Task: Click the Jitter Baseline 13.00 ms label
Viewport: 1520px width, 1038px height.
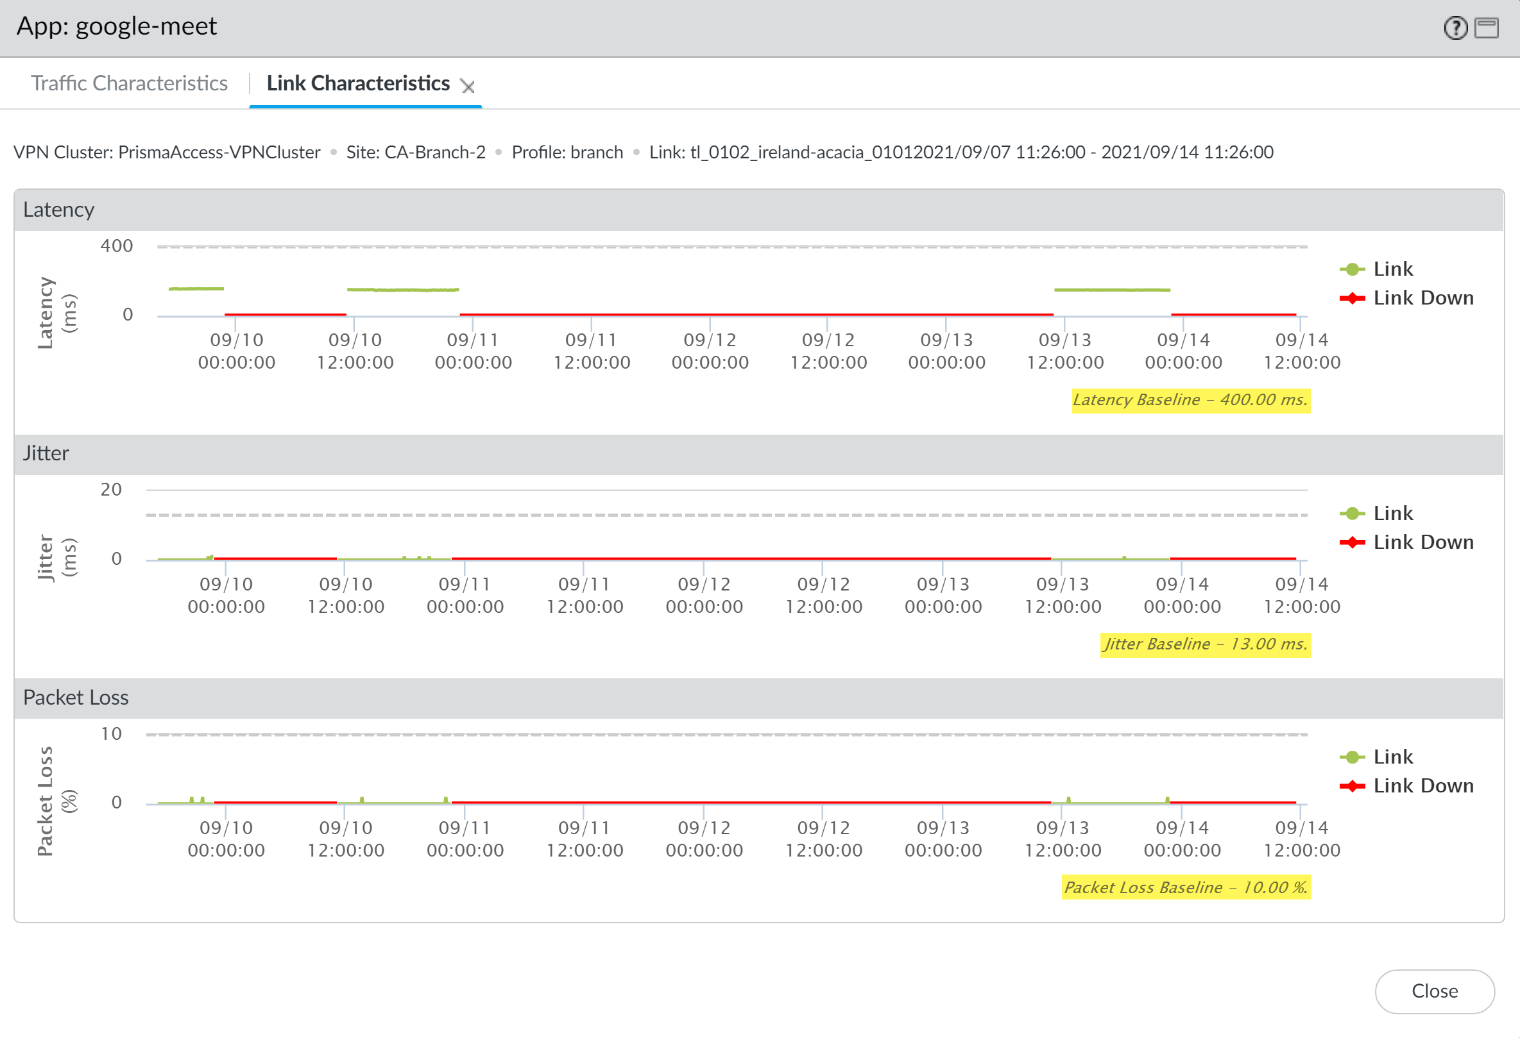Action: pos(1205,644)
